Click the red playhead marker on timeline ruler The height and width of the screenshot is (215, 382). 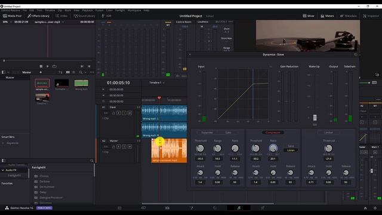click(x=159, y=98)
